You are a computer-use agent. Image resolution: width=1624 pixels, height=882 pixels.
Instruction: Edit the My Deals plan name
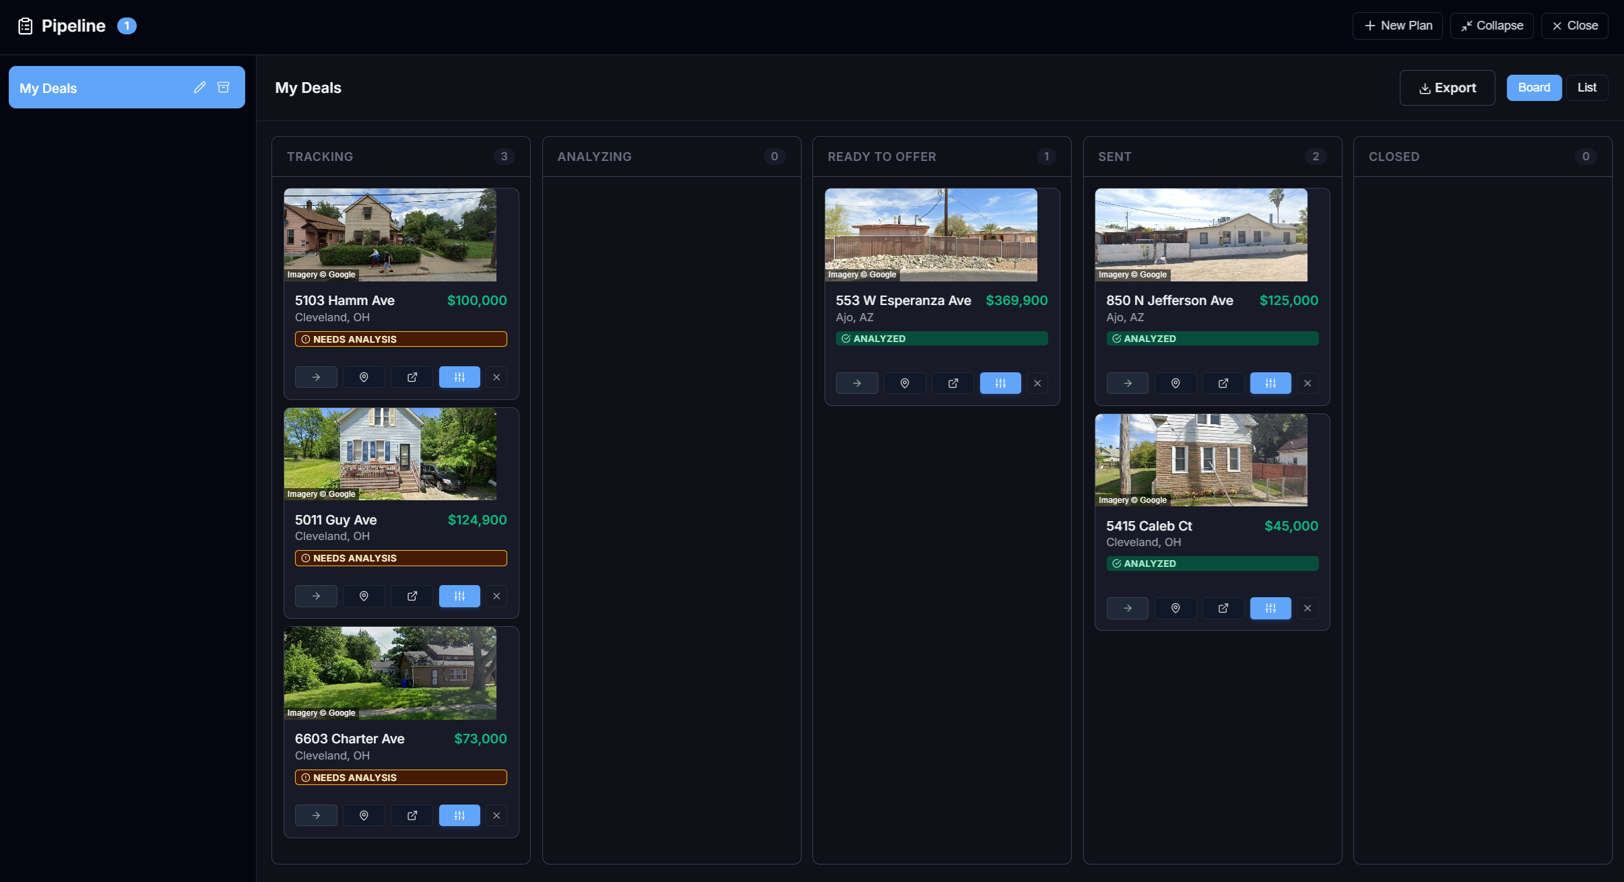199,87
